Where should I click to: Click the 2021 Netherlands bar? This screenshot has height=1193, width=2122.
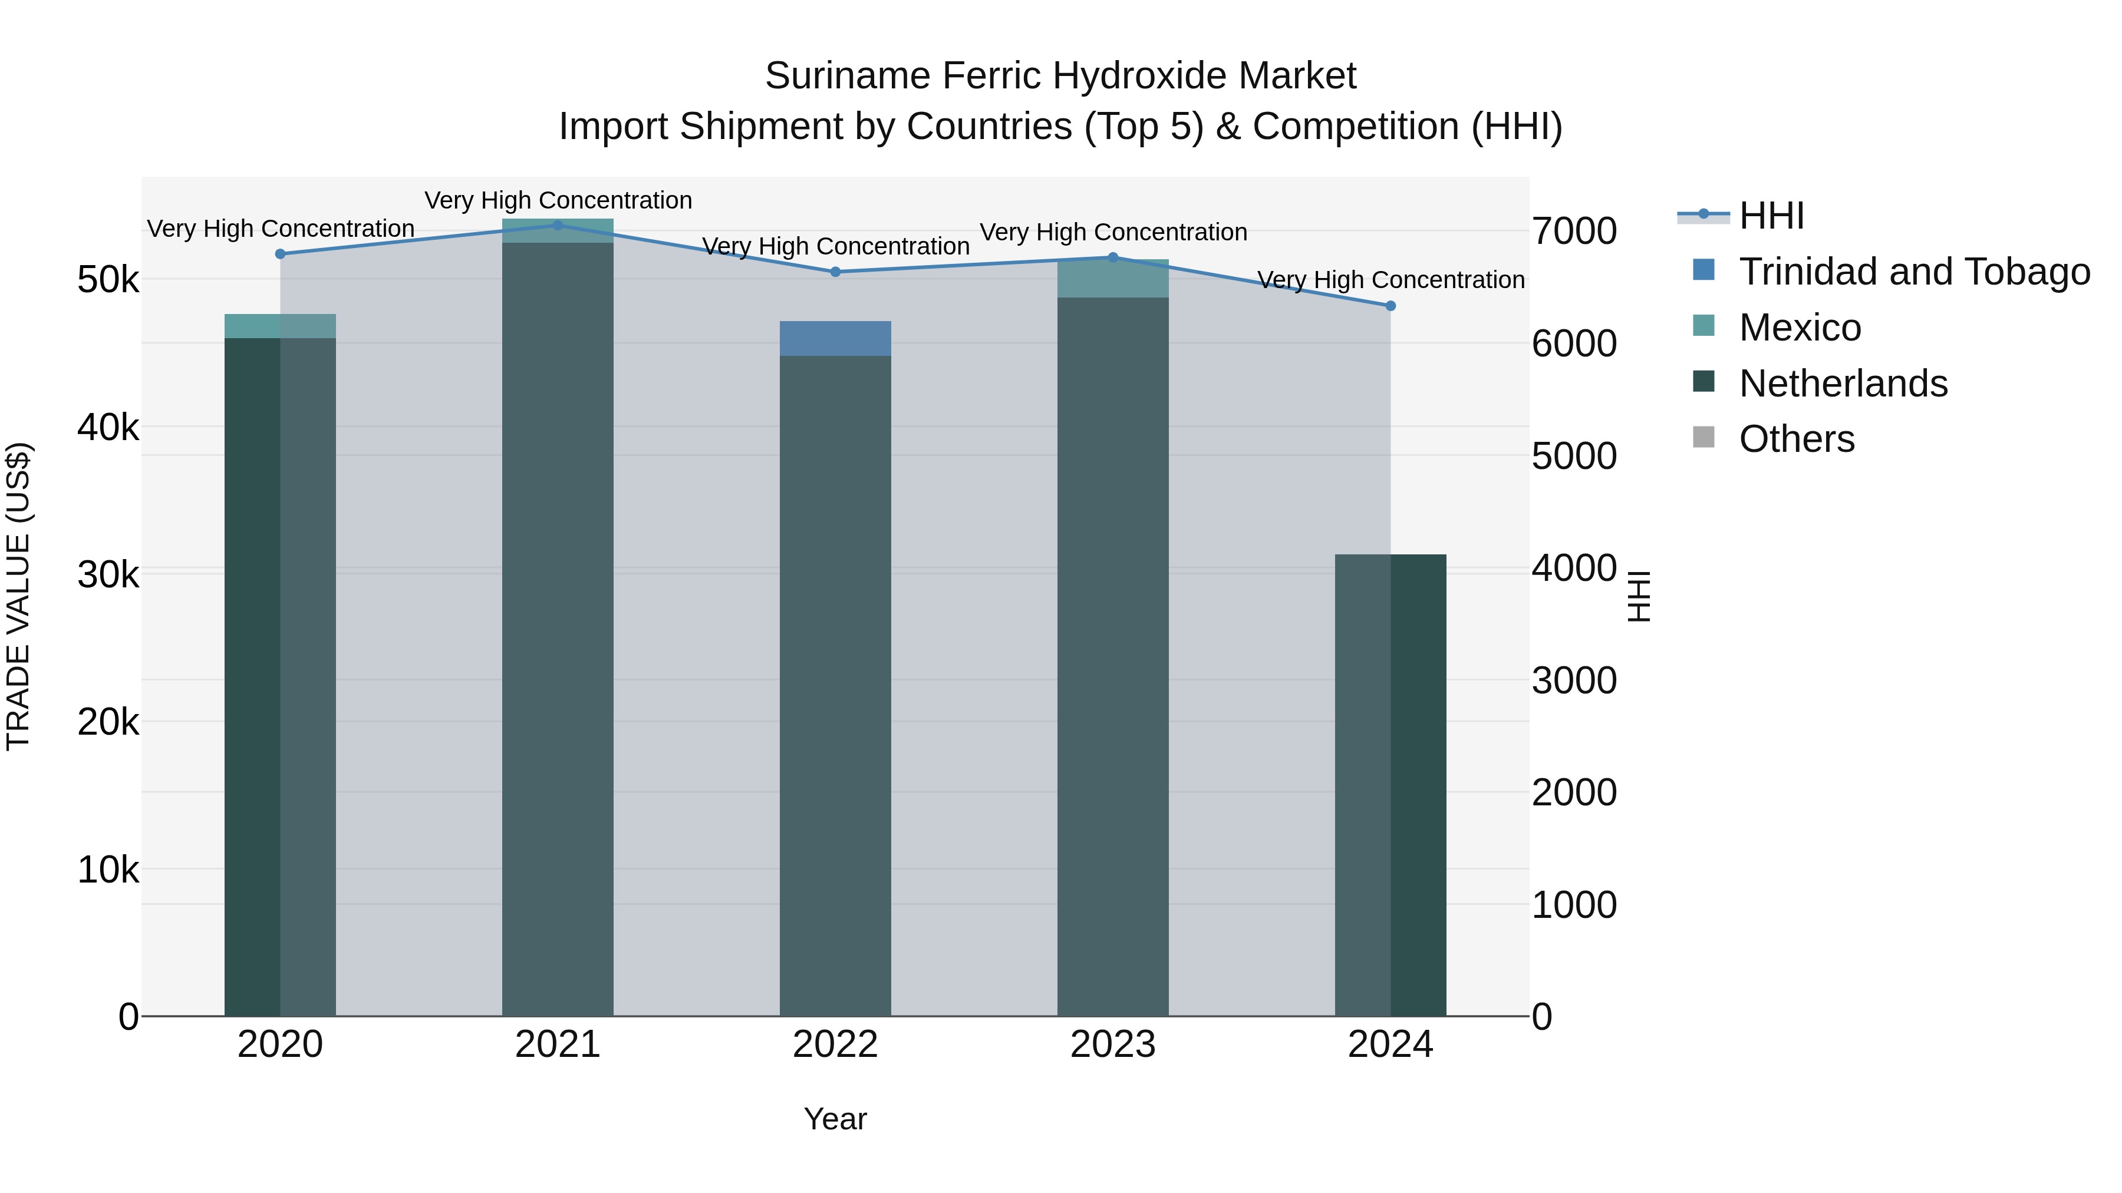pos(558,630)
